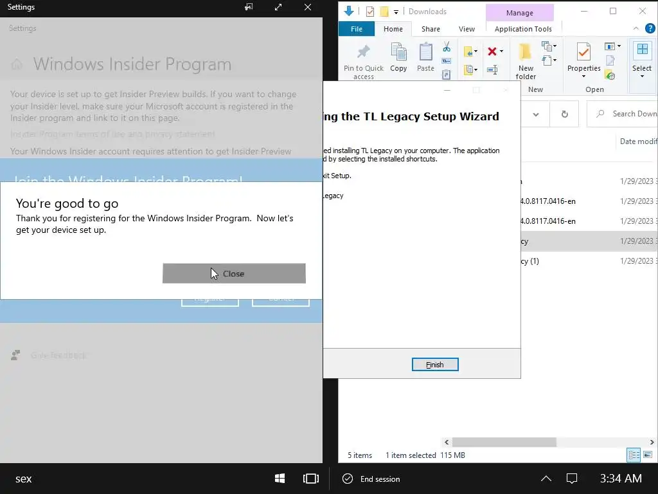Image resolution: width=658 pixels, height=494 pixels.
Task: Click the Paste shortcut icon
Action: (x=447, y=75)
